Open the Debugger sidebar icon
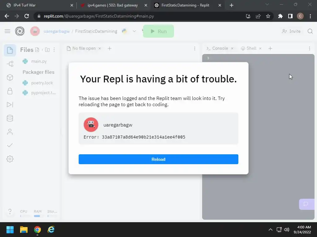 pyautogui.click(x=10, y=105)
